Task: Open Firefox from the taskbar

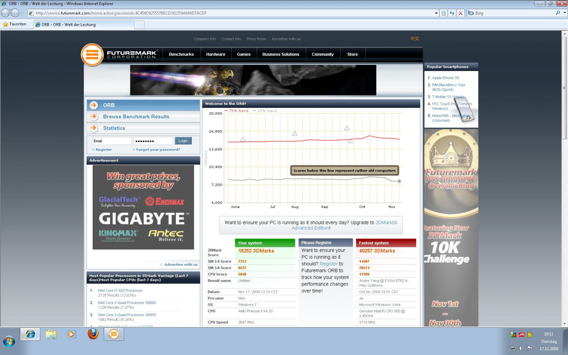Action: click(x=93, y=334)
